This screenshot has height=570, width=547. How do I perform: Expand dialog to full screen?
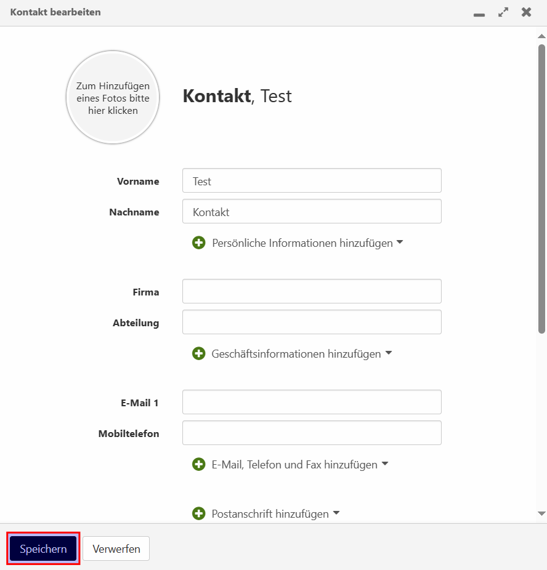coord(503,12)
